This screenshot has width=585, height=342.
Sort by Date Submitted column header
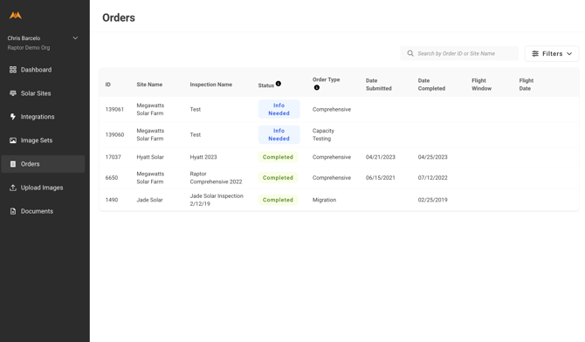(378, 85)
